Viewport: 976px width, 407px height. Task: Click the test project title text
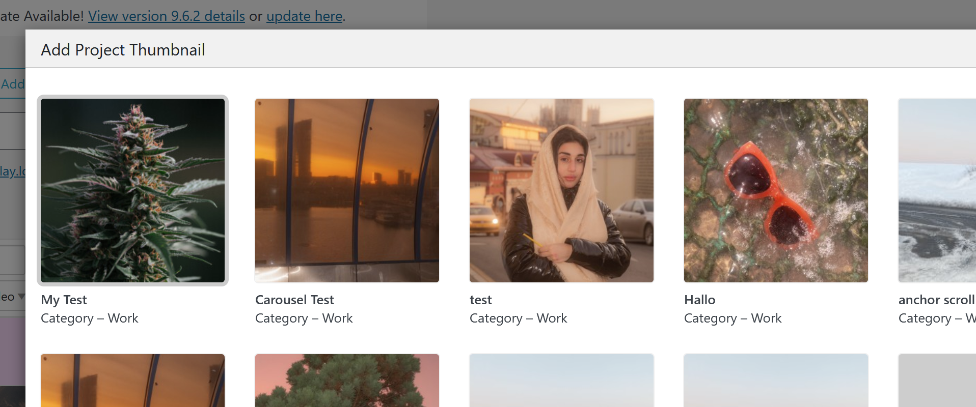[480, 300]
